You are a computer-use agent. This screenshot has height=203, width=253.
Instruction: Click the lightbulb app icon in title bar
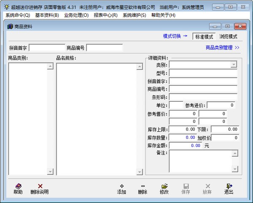pos(6,7)
